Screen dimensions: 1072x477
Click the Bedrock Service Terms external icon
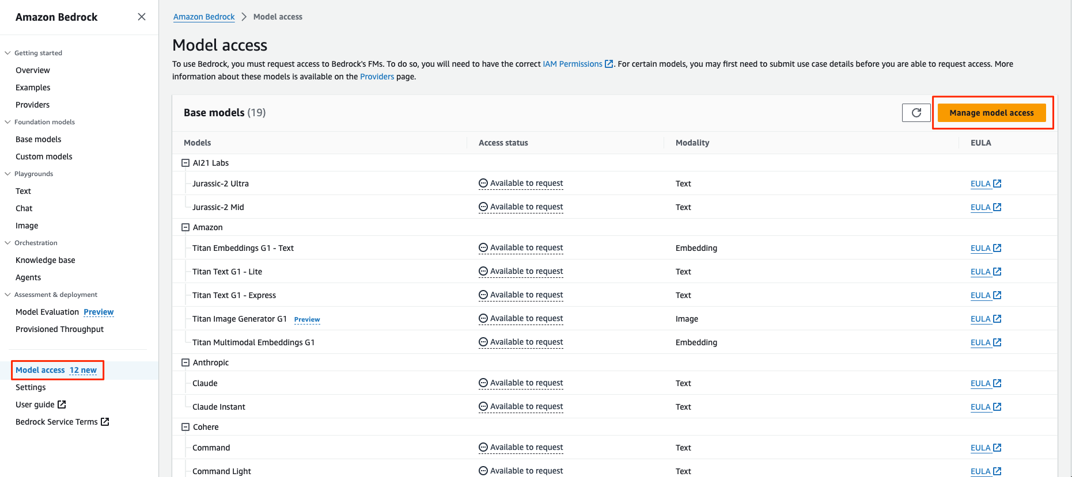[105, 422]
